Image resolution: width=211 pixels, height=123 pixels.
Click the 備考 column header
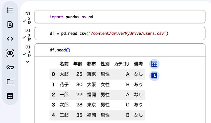point(138,64)
